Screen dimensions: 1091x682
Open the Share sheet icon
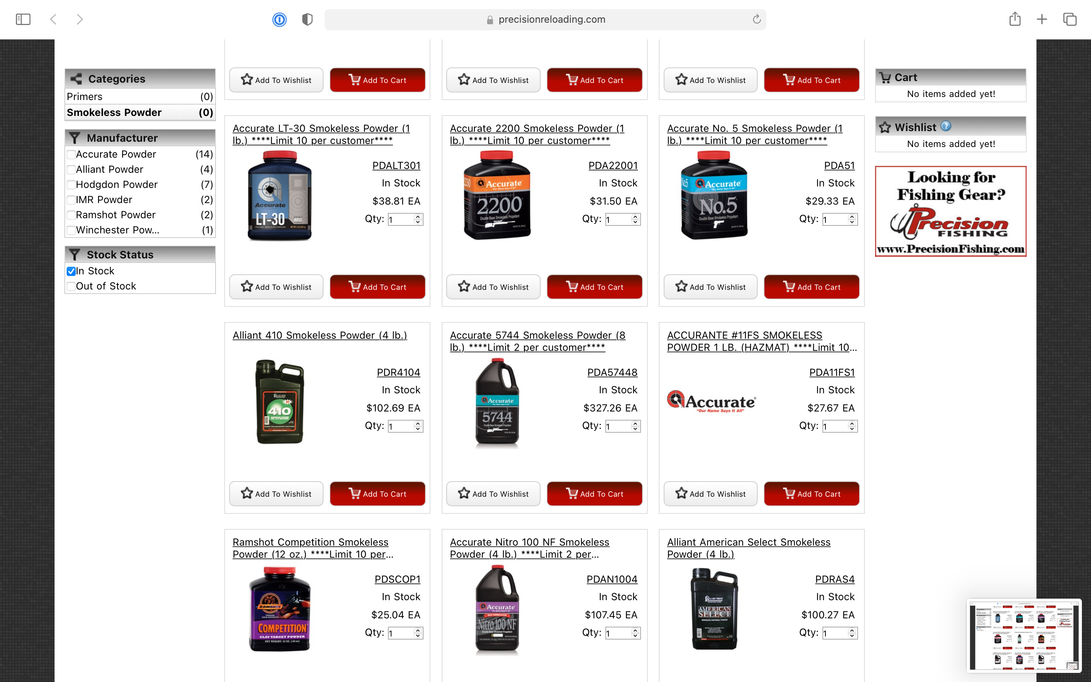point(1015,19)
